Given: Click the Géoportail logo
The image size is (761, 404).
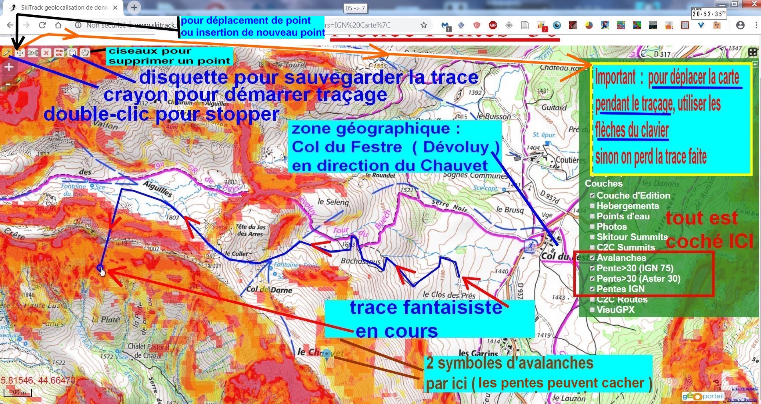Looking at the screenshot, I should coord(703,396).
